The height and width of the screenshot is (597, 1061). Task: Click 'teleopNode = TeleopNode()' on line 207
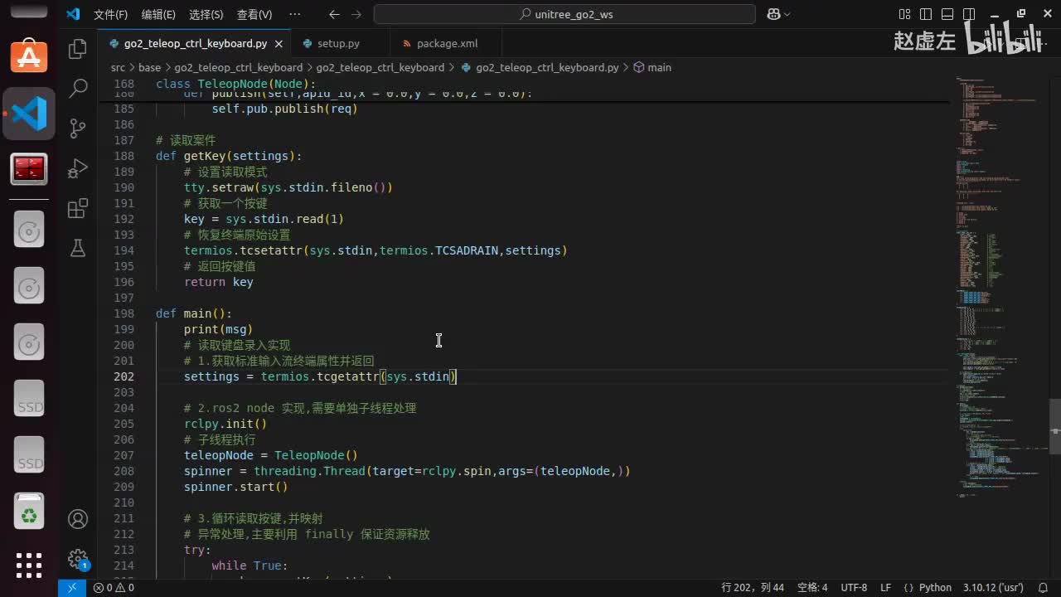tap(271, 455)
